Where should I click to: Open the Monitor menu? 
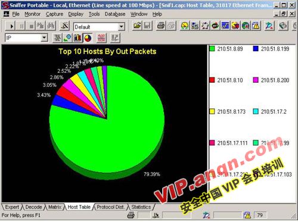point(32,14)
